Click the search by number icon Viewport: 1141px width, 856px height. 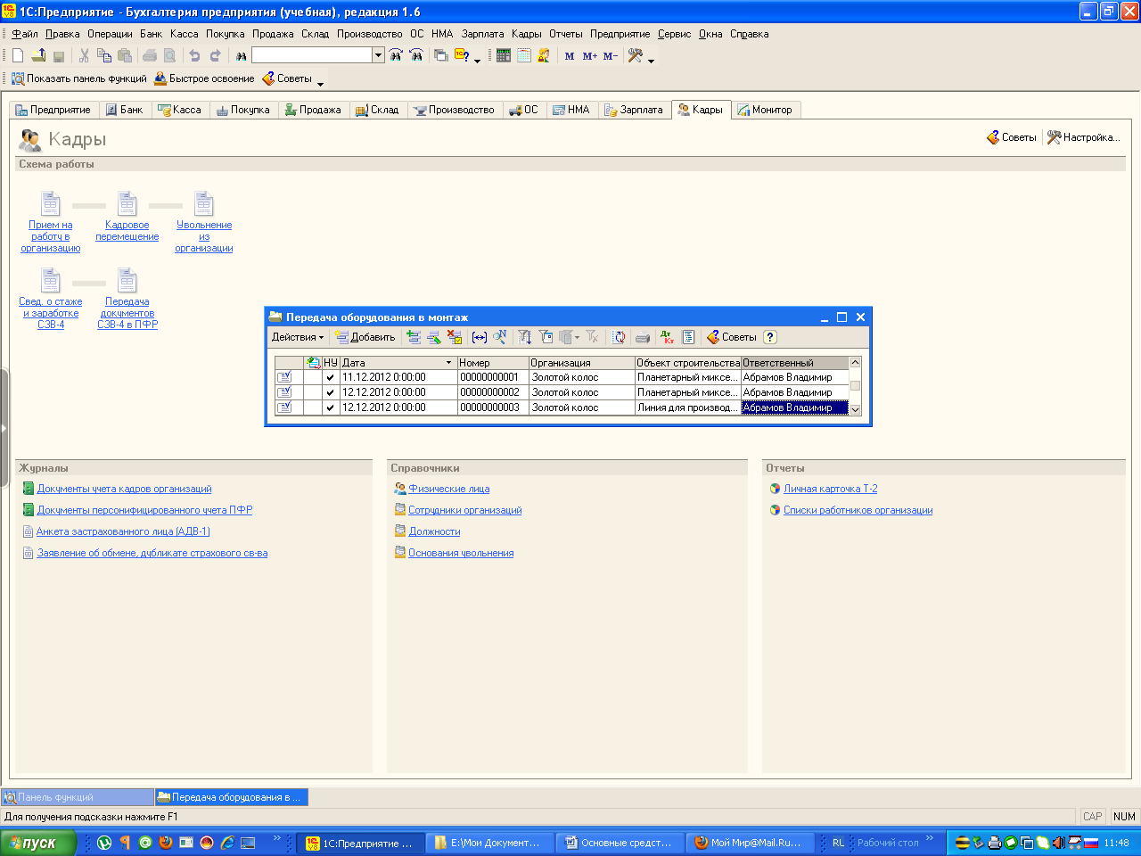point(500,337)
